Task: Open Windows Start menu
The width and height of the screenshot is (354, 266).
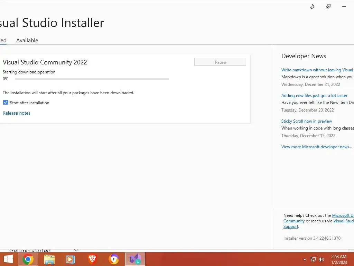Action: coord(8,259)
